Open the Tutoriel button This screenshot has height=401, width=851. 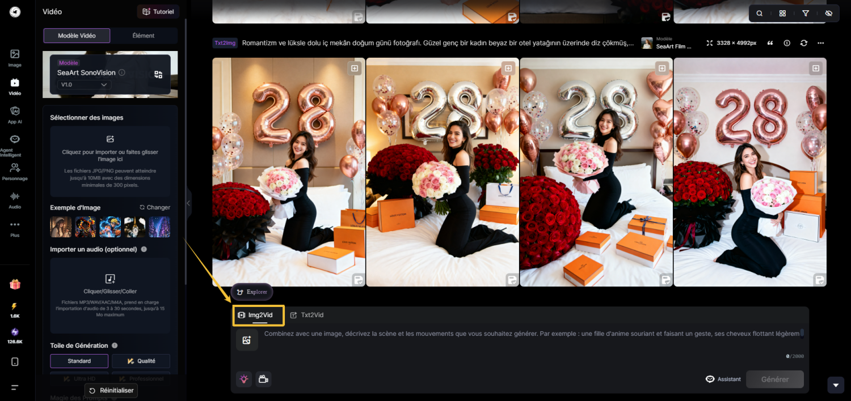(x=158, y=11)
